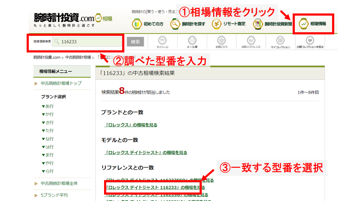
Task: Open 中古腕時計相場トップ menu item
Action: 61,83
